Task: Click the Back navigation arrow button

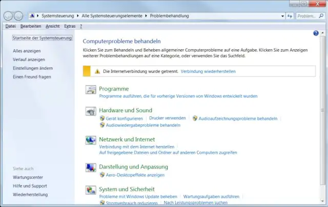Action: coord(9,16)
